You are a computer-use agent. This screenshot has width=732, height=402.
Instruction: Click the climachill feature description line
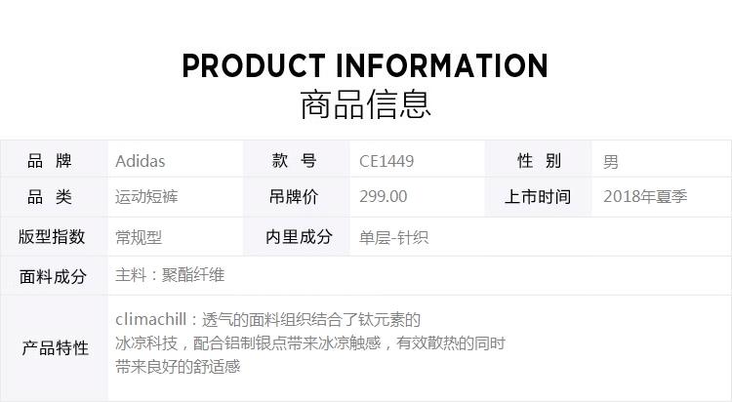tap(268, 320)
